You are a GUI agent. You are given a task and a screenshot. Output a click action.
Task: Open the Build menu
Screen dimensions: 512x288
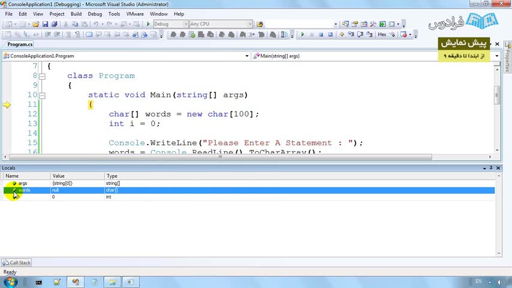(76, 14)
